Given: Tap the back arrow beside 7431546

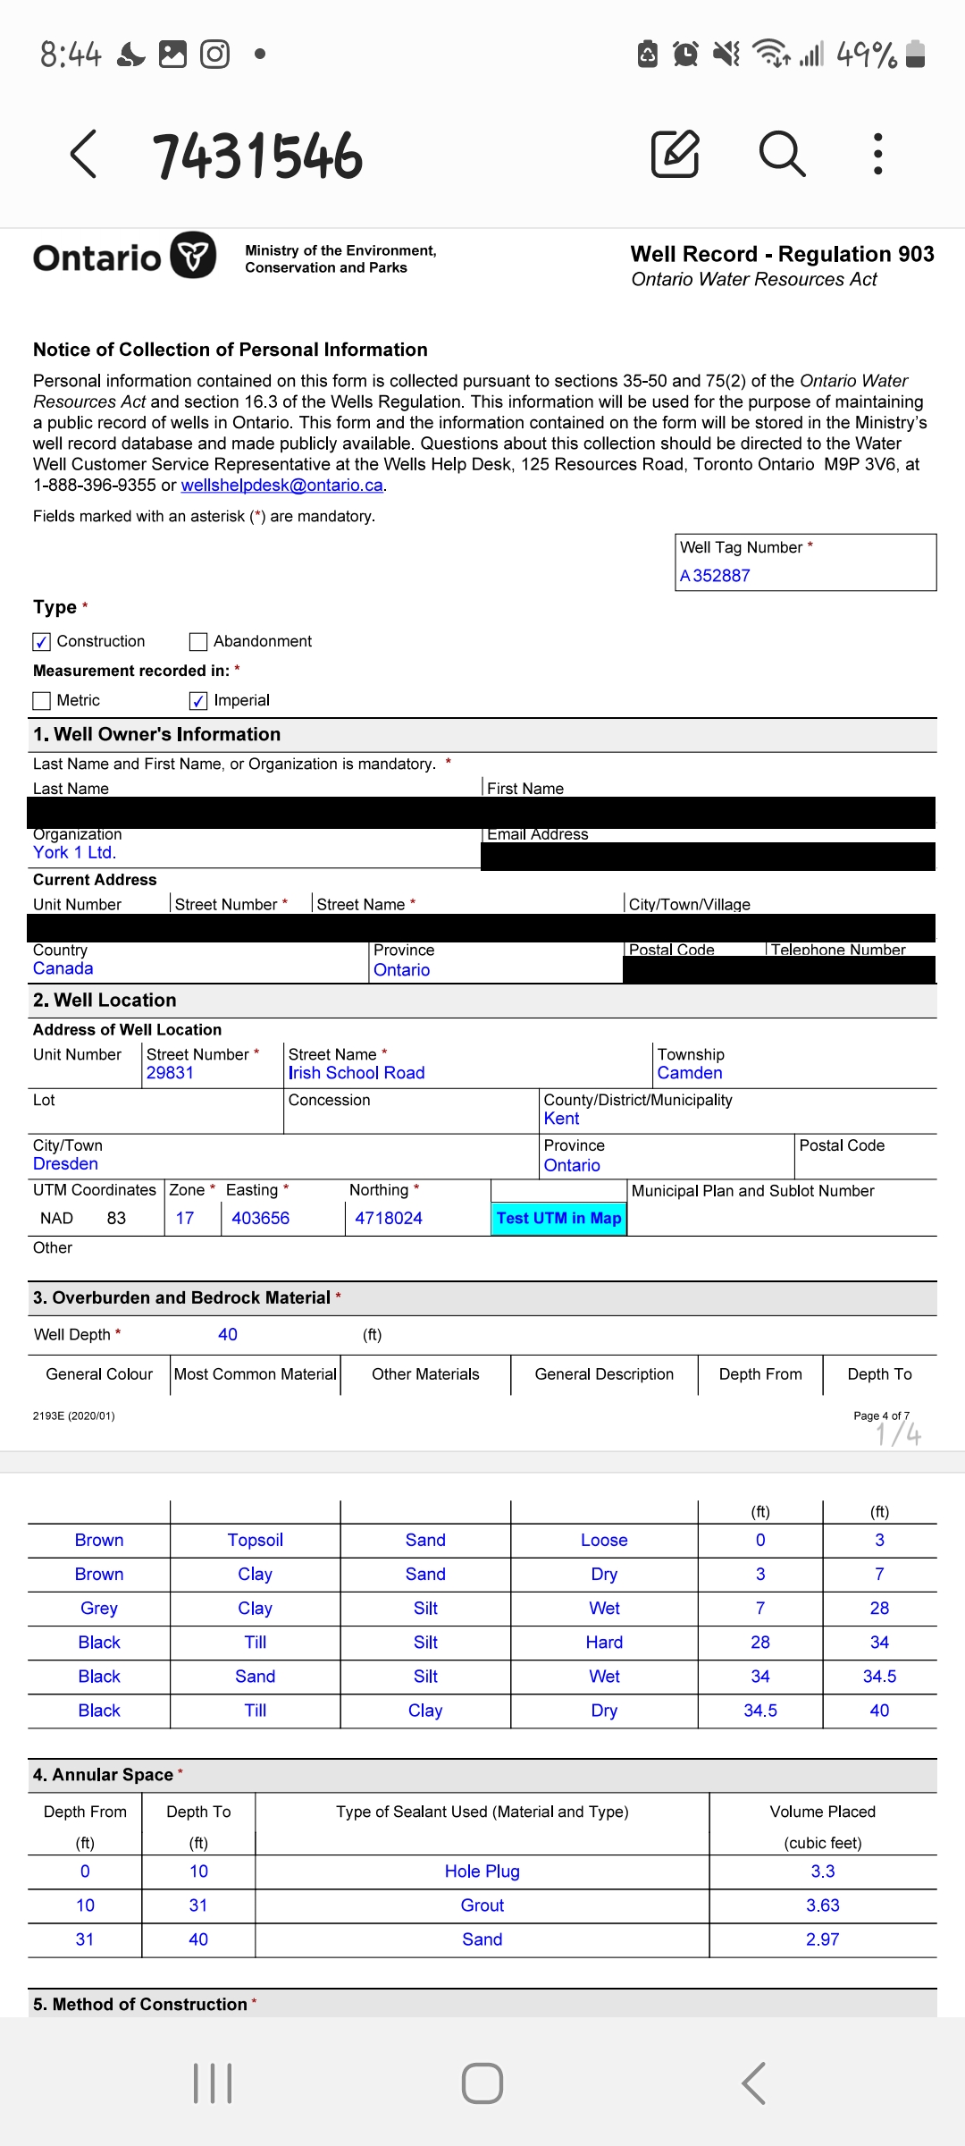Looking at the screenshot, I should (83, 154).
